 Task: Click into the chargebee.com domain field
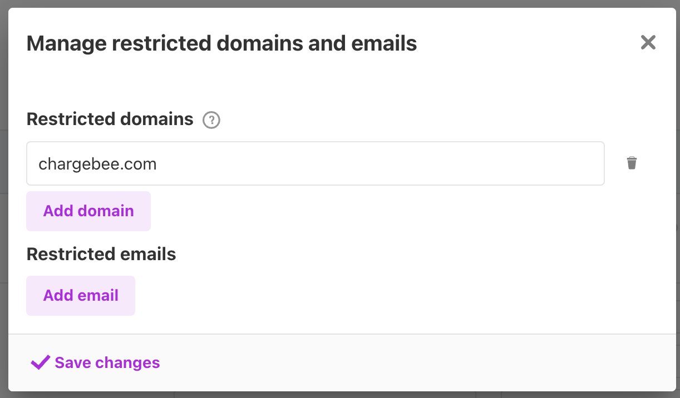[x=315, y=164]
